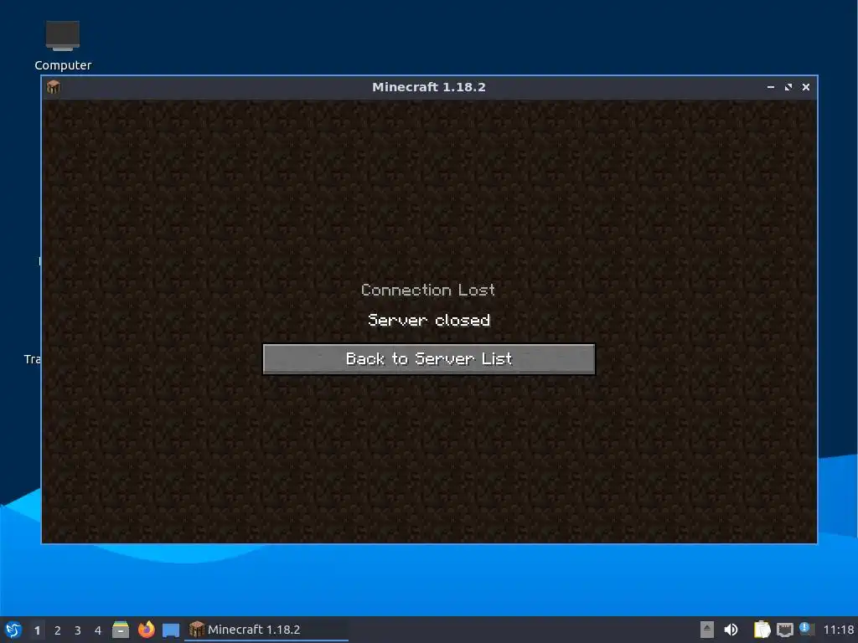Click the Back to Server List button

[428, 358]
